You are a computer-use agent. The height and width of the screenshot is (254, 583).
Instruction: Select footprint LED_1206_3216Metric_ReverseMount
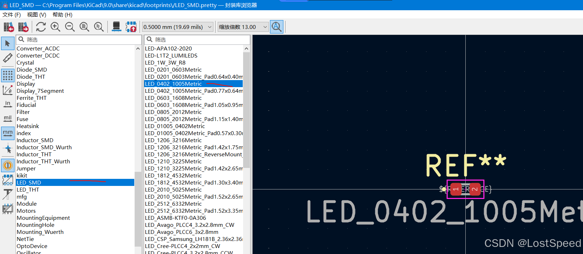pyautogui.click(x=194, y=154)
